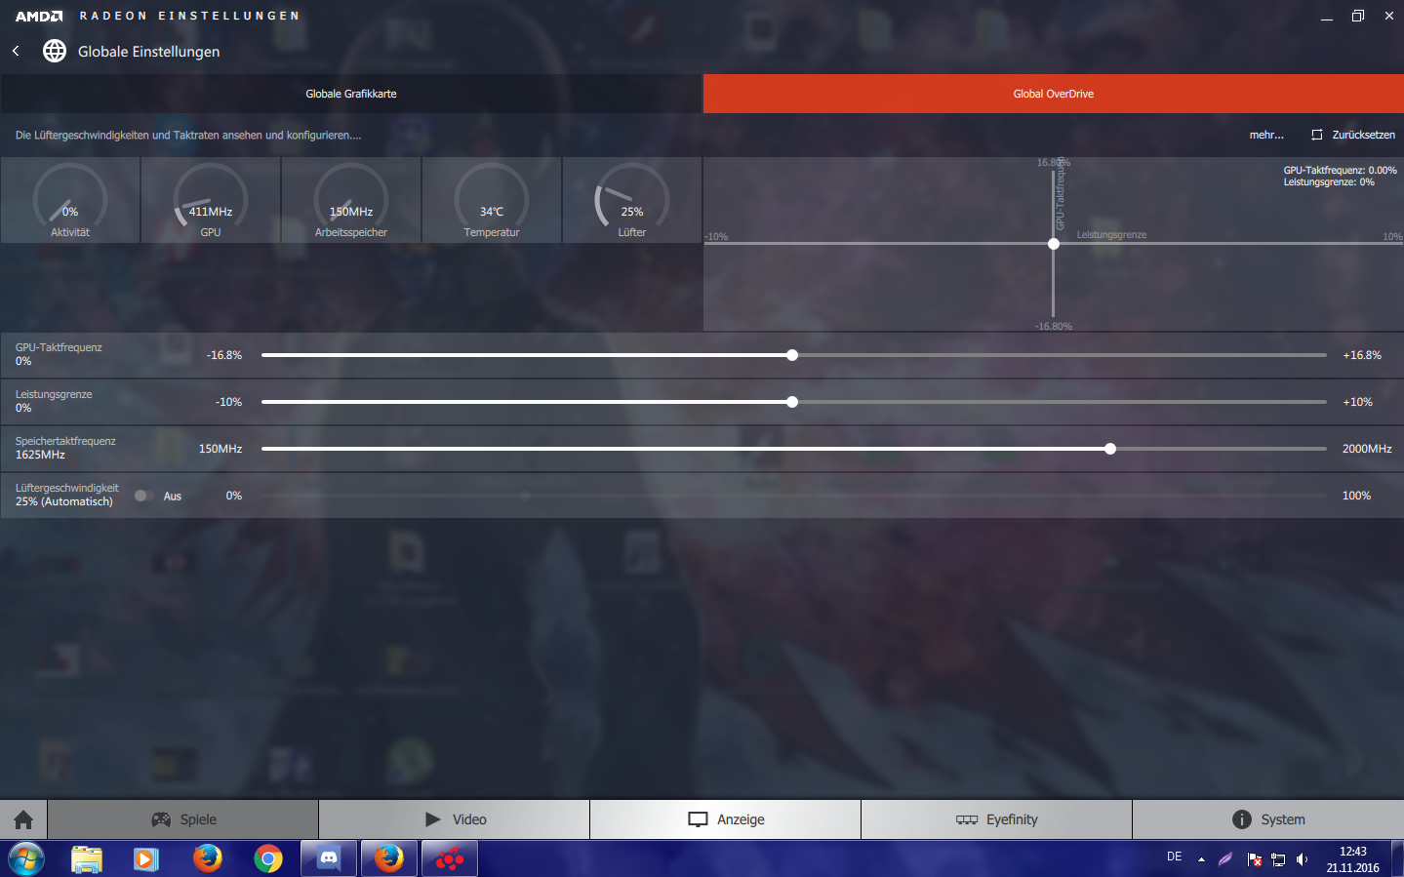Screen dimensions: 1404x877
Task: Click the Aktivität 0% gauge
Action: (x=70, y=200)
